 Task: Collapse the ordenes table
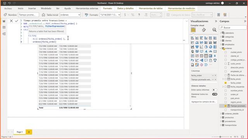click(220, 48)
